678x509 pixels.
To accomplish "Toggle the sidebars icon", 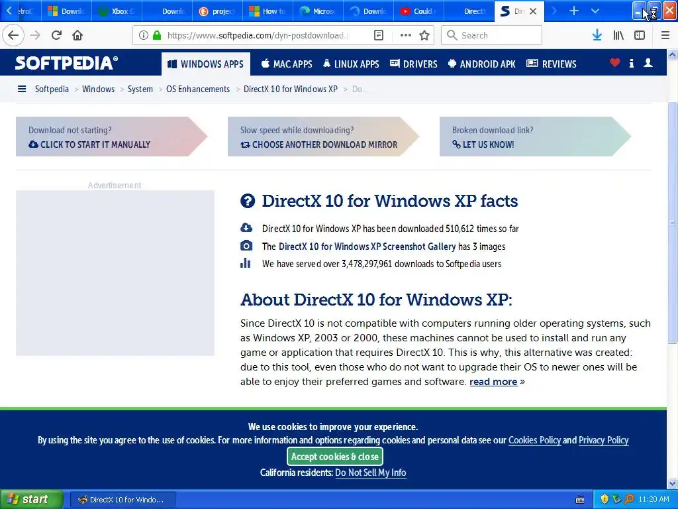I will click(x=640, y=35).
